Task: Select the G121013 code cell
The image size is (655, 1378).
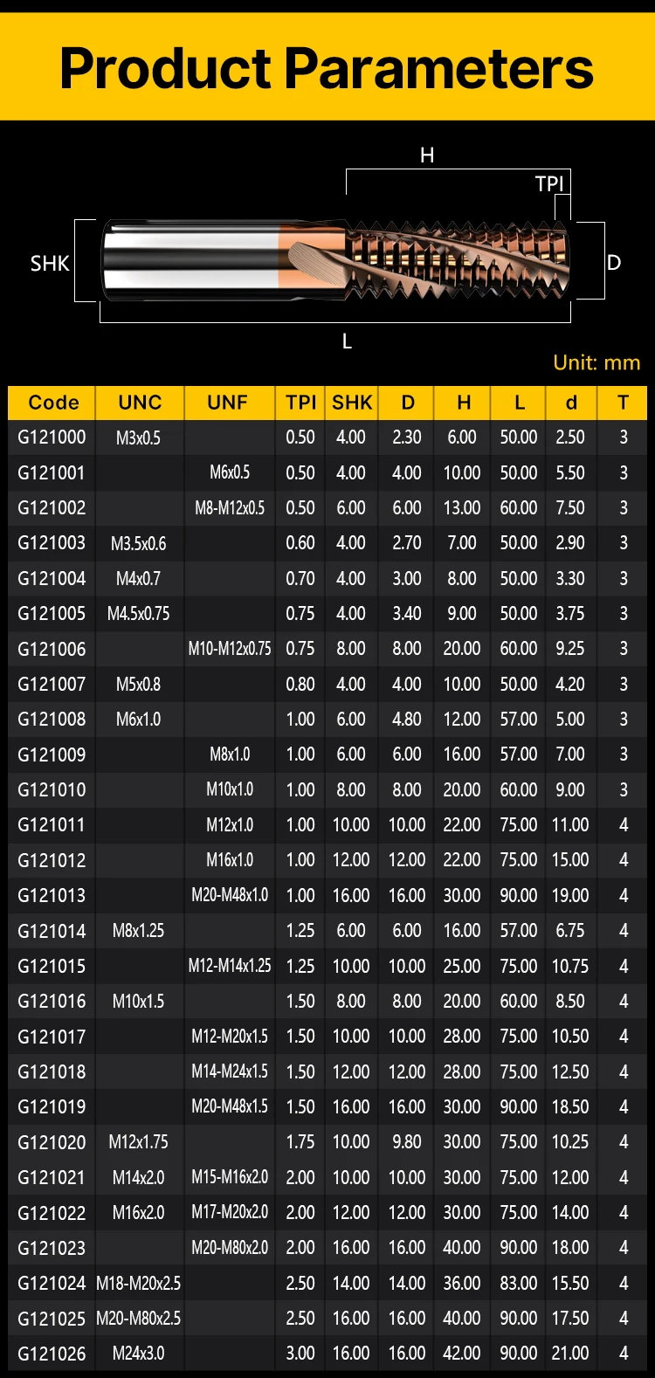Action: click(52, 896)
